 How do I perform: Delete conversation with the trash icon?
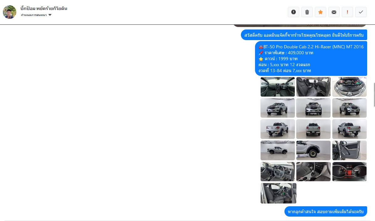(307, 12)
